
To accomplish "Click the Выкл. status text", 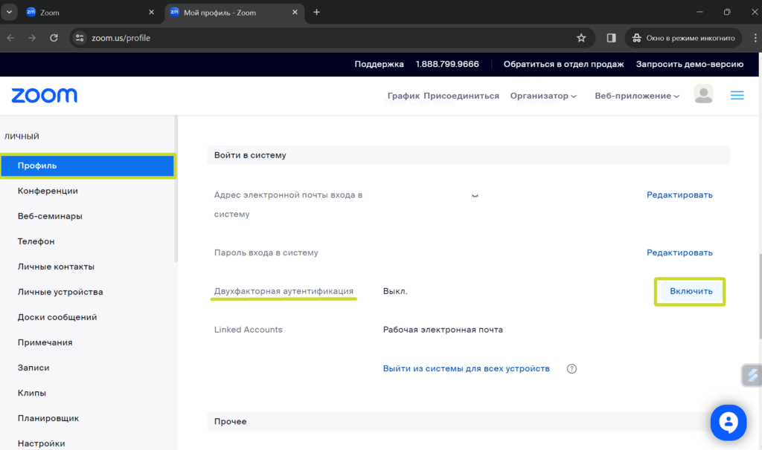I will pos(395,291).
